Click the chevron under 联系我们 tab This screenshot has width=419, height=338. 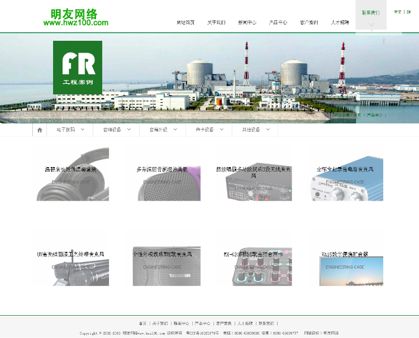coord(371,25)
